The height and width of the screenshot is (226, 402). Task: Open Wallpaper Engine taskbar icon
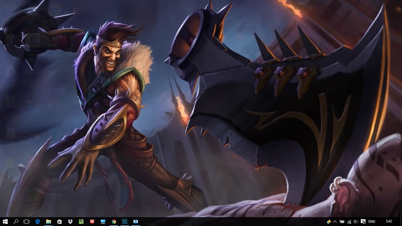(136, 222)
